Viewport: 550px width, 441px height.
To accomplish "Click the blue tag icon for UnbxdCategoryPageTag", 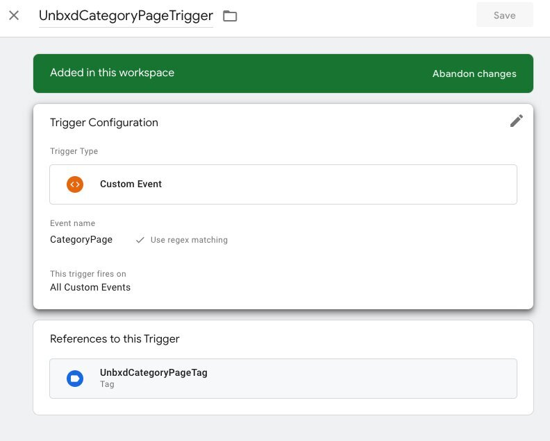I will 75,379.
